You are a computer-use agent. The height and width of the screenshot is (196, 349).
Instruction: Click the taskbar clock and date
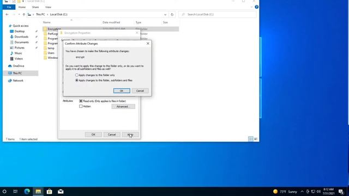pos(328,191)
